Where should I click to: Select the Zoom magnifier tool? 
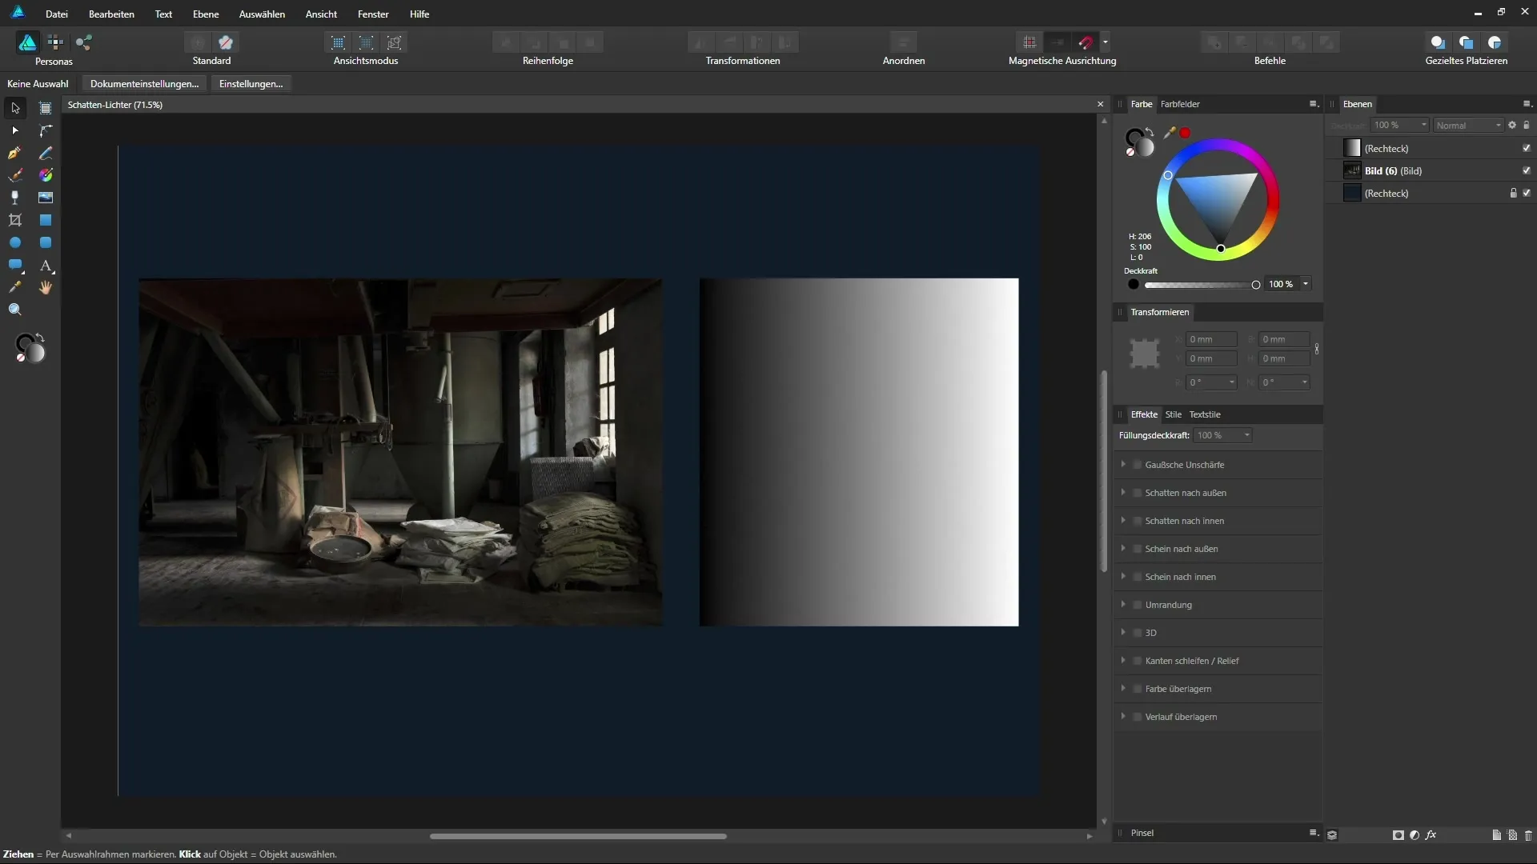15,310
